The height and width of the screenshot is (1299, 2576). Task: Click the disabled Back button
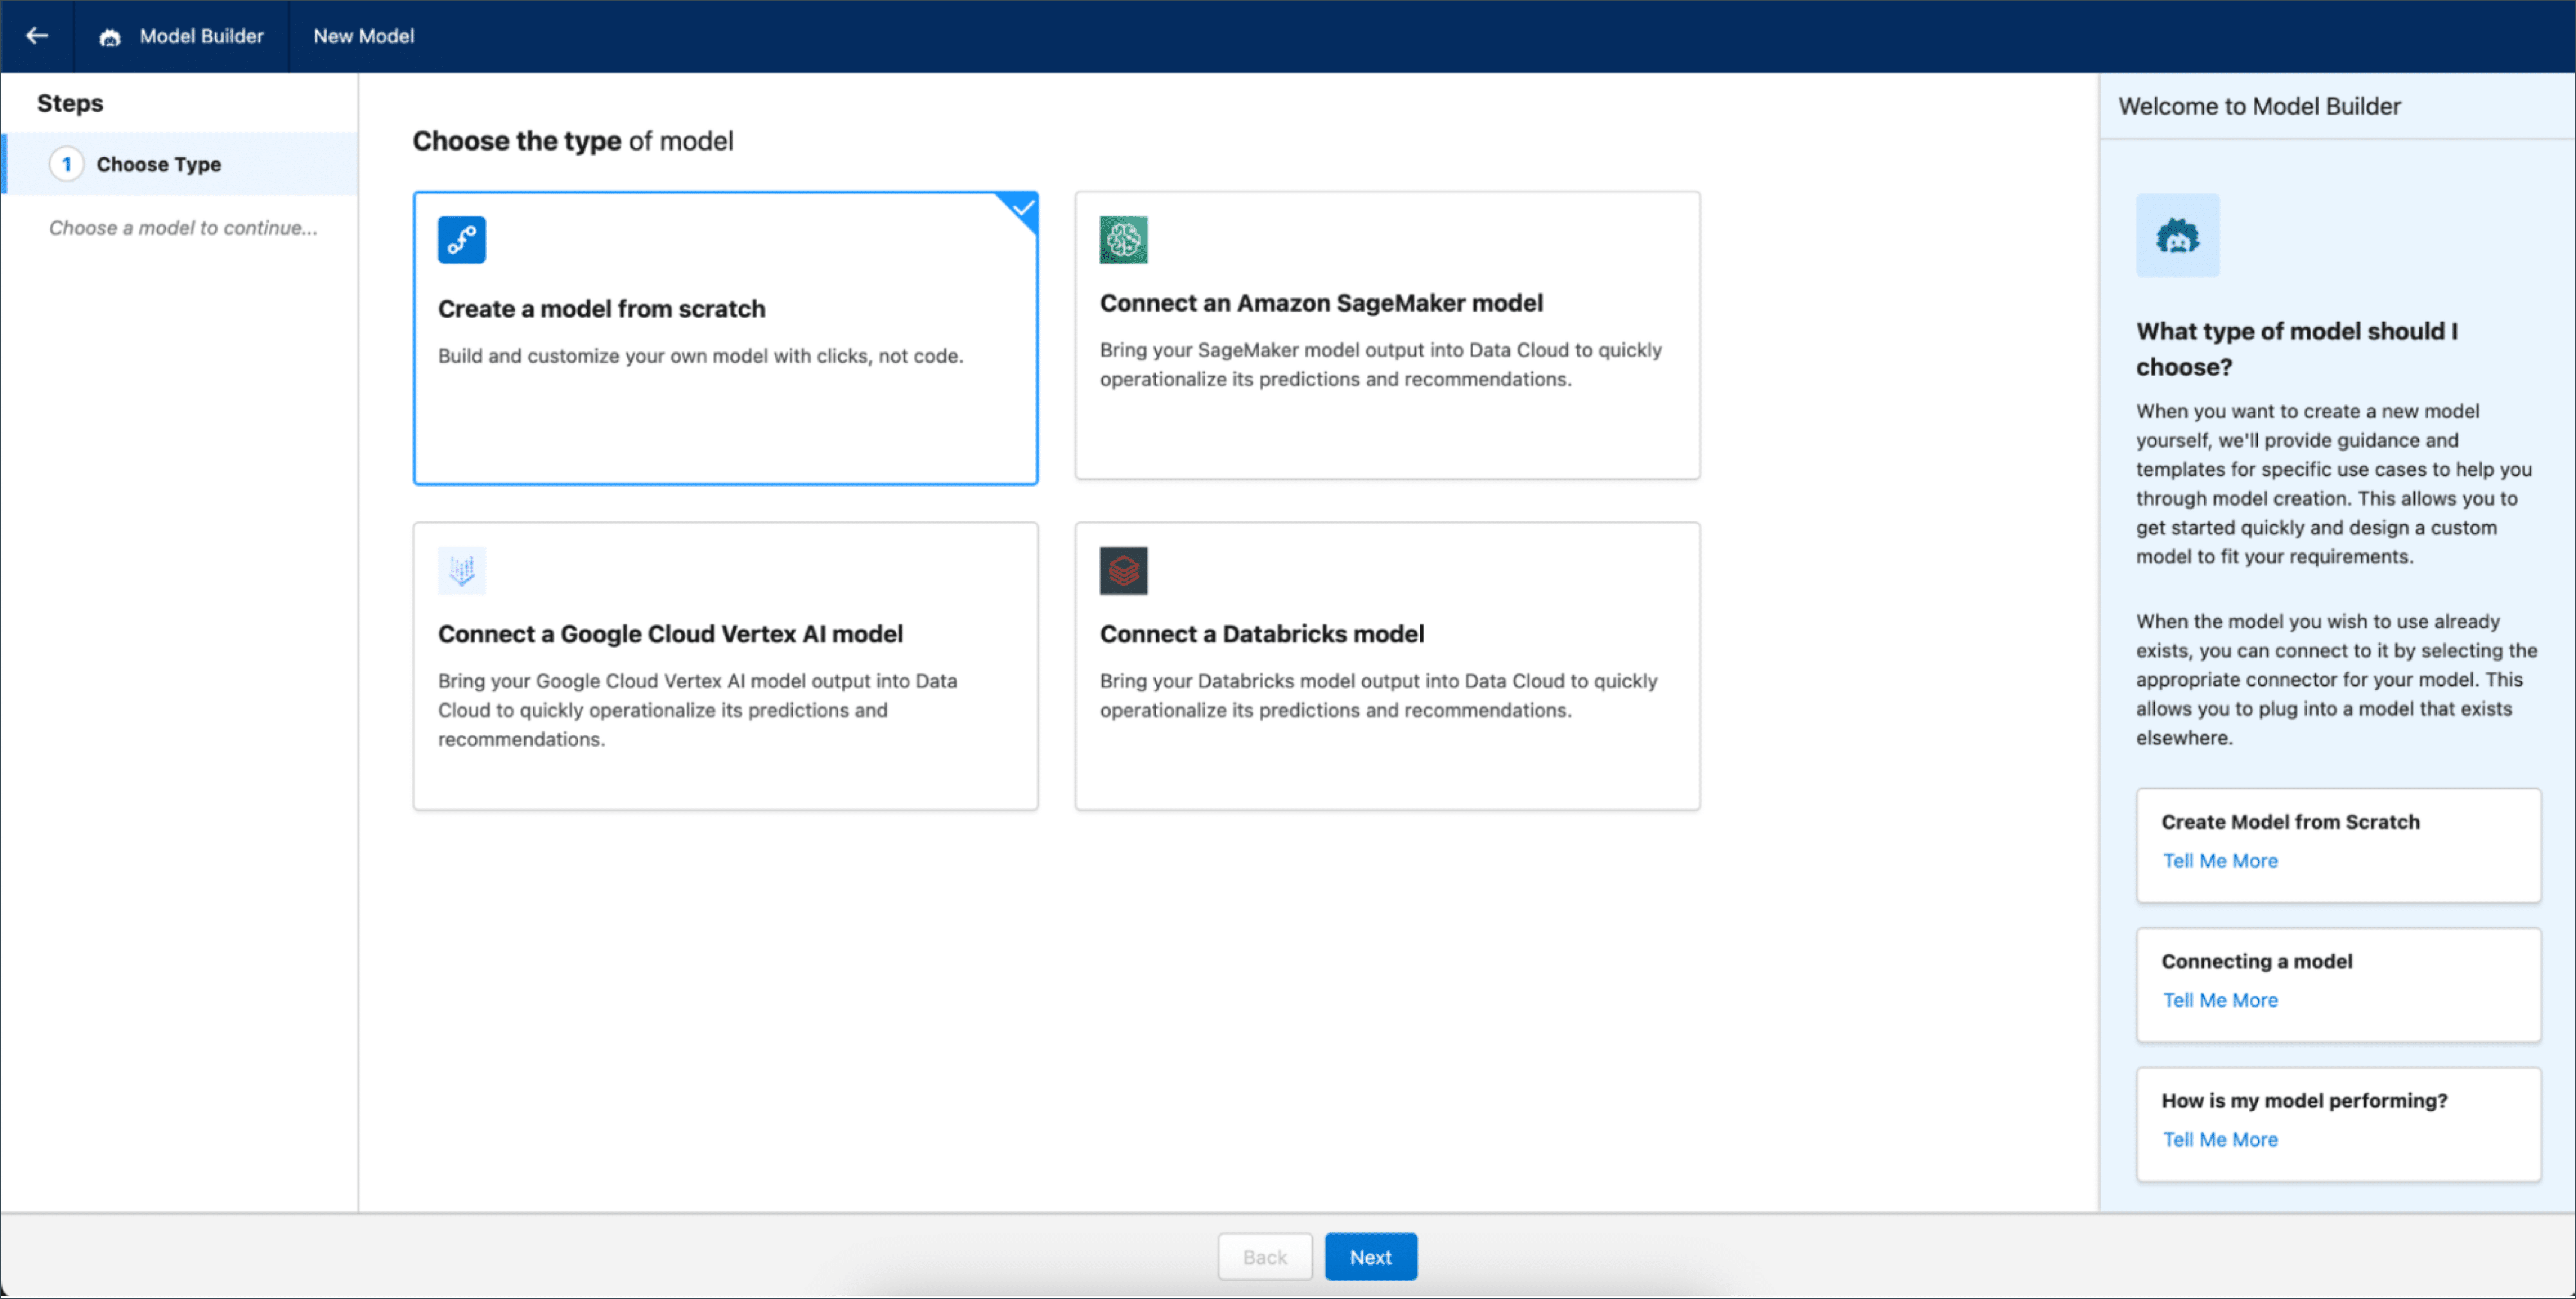(x=1264, y=1257)
